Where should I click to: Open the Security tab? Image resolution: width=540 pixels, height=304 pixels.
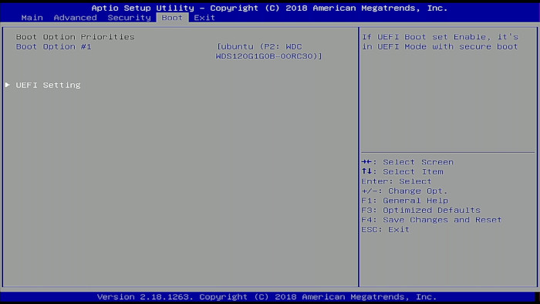129,18
